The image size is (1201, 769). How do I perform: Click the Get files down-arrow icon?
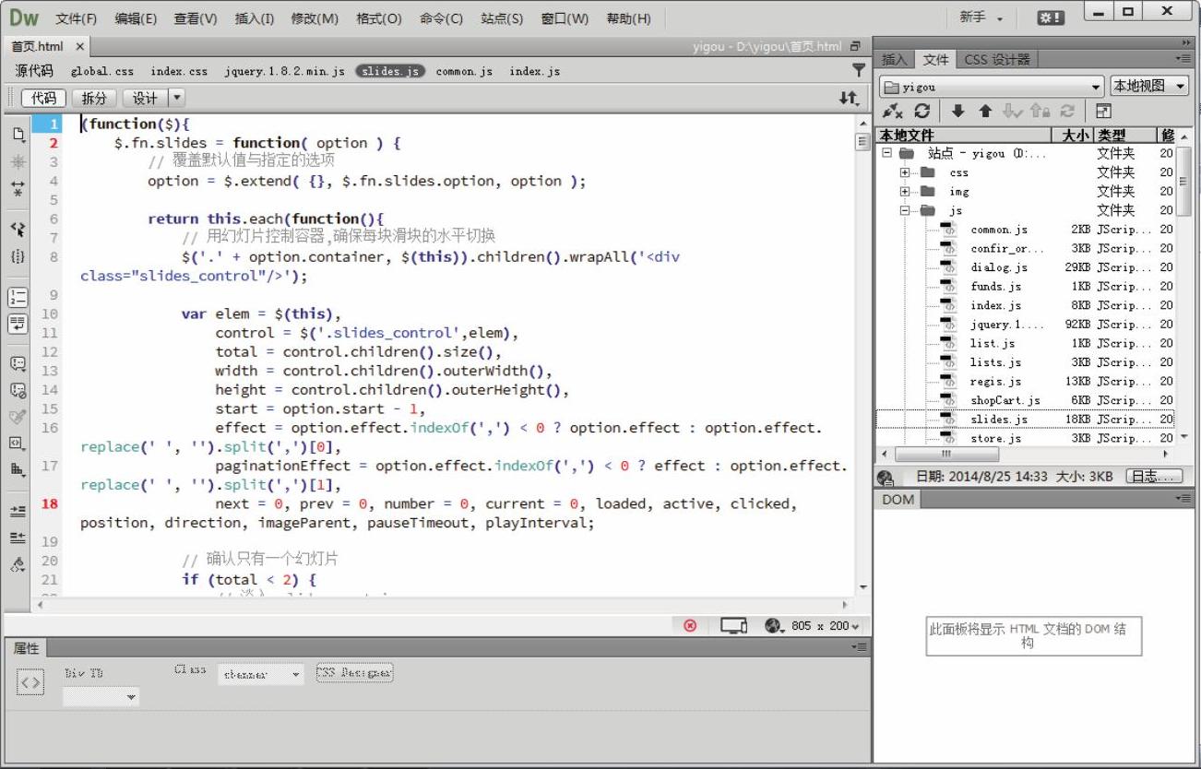pyautogui.click(x=957, y=112)
